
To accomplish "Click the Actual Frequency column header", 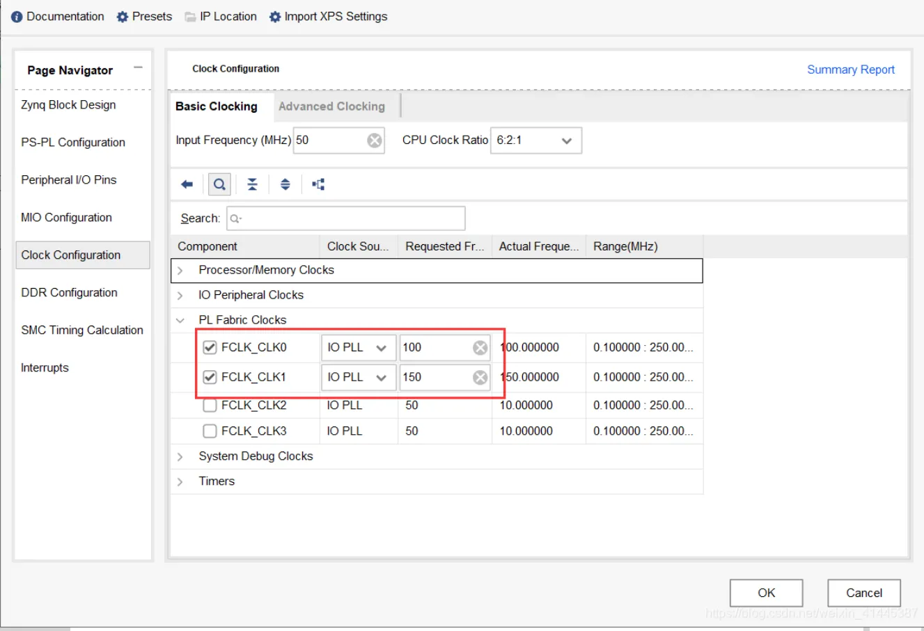I will 539,246.
